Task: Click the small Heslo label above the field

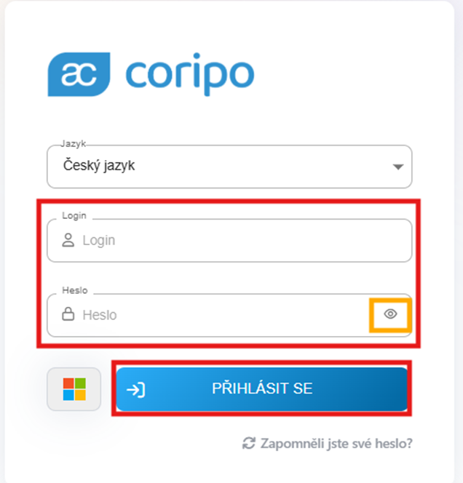Action: 75,290
